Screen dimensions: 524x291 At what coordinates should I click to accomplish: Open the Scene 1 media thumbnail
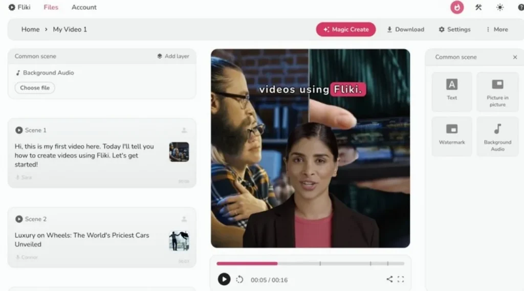179,152
